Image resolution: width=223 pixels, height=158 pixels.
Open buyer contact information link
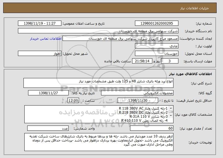coord(46,39)
